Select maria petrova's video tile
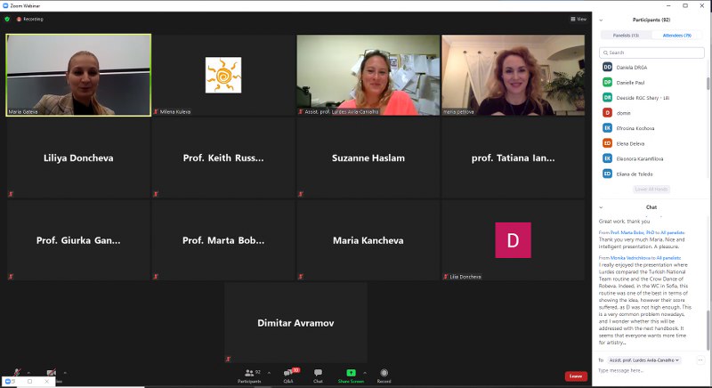This screenshot has height=388, width=712. pos(514,75)
